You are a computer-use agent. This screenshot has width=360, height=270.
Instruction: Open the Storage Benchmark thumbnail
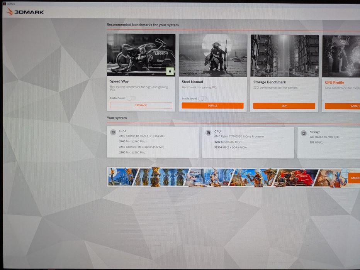[285, 56]
